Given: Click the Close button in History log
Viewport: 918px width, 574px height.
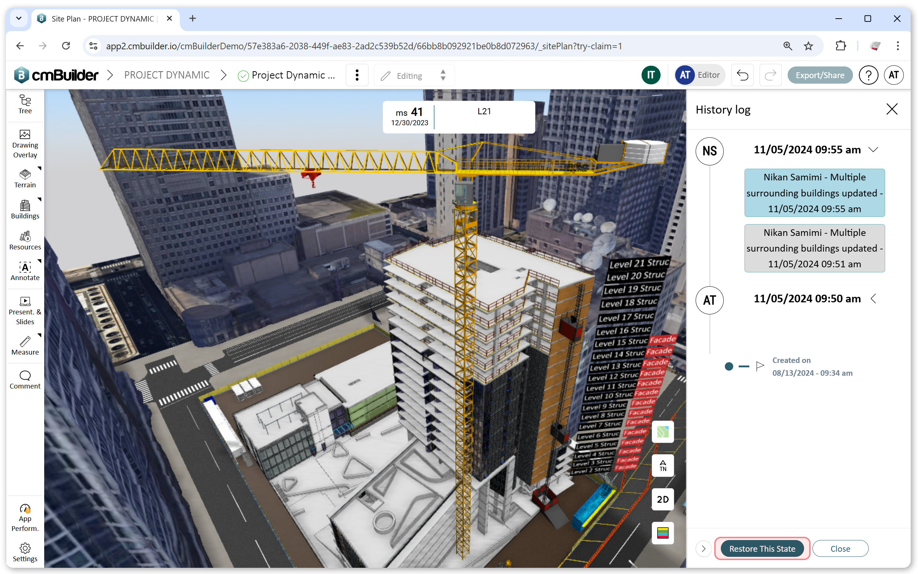Looking at the screenshot, I should 840,548.
